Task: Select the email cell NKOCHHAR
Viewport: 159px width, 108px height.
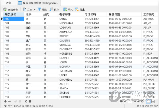Action: pyautogui.click(x=70, y=23)
